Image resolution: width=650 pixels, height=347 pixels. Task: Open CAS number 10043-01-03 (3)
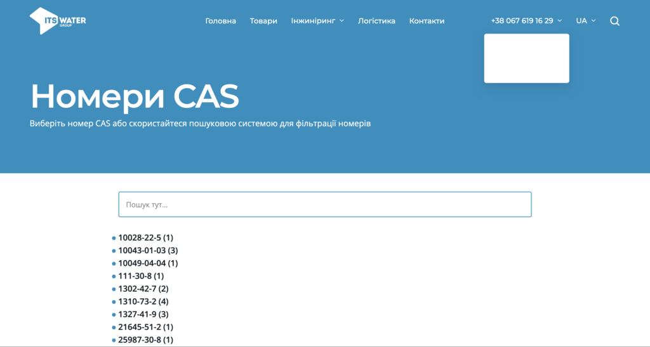click(x=148, y=251)
